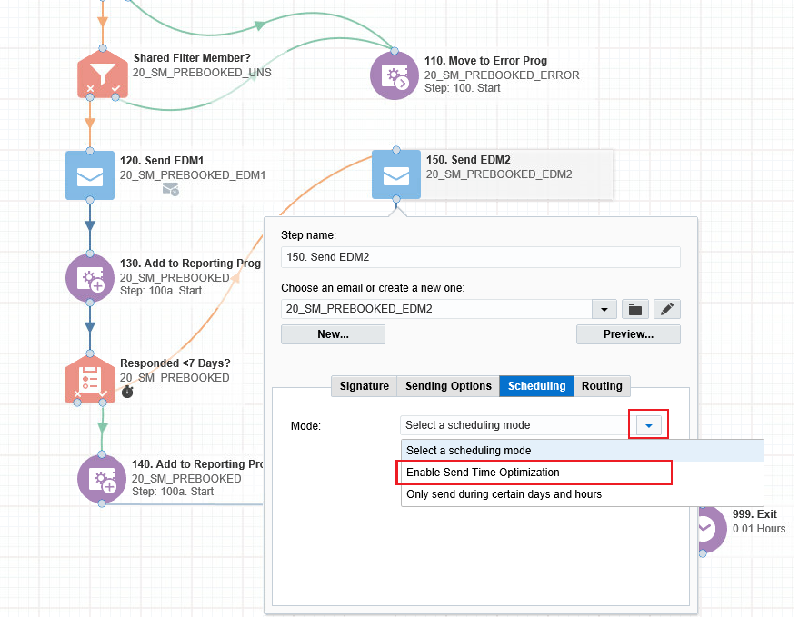Viewport: 794px width, 617px height.
Task: Choose Select a scheduling mode list option
Action: pyautogui.click(x=582, y=451)
